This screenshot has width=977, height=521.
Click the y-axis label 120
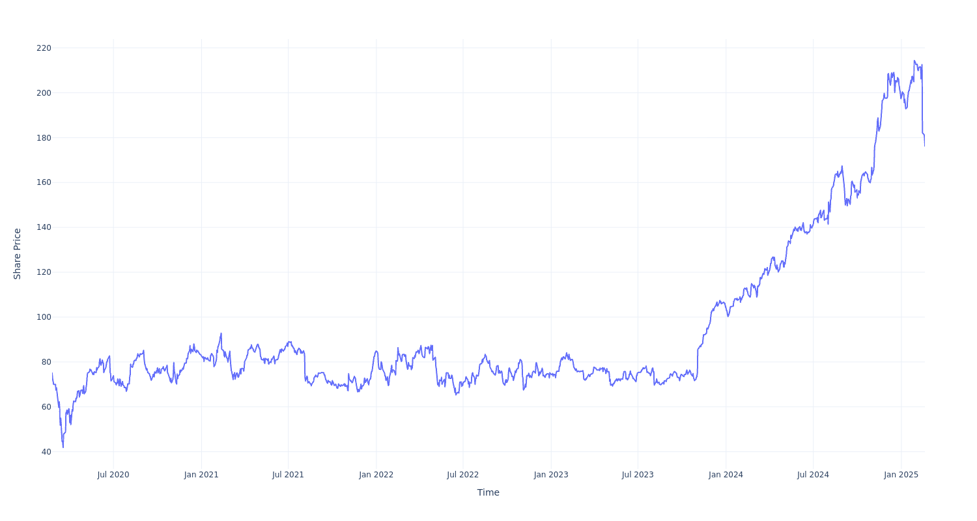[x=44, y=272]
